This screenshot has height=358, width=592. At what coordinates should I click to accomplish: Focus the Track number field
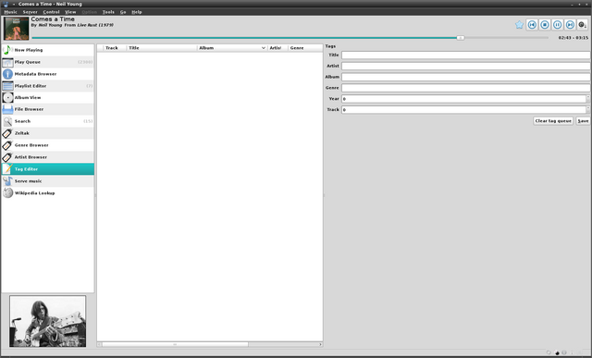point(463,110)
